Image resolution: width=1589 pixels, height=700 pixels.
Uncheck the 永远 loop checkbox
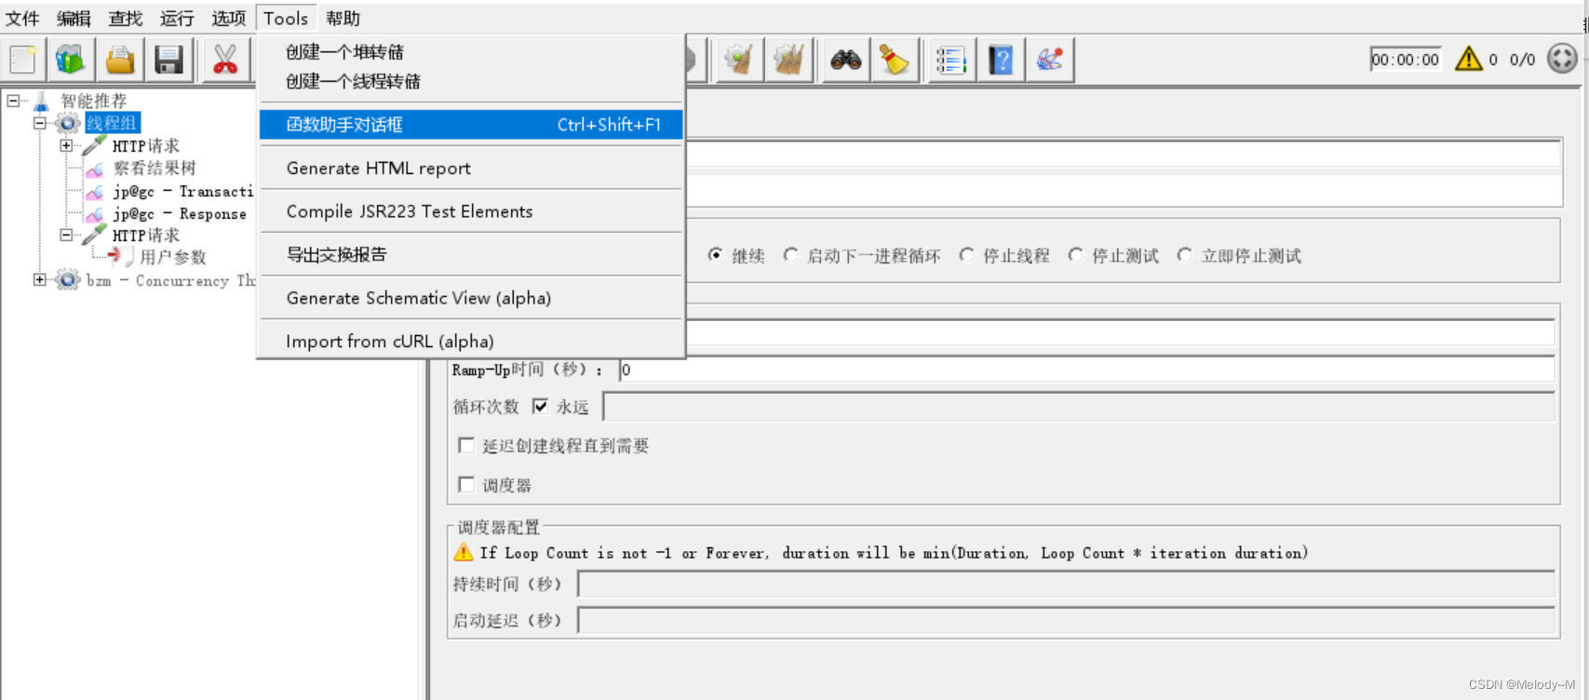[x=540, y=406]
